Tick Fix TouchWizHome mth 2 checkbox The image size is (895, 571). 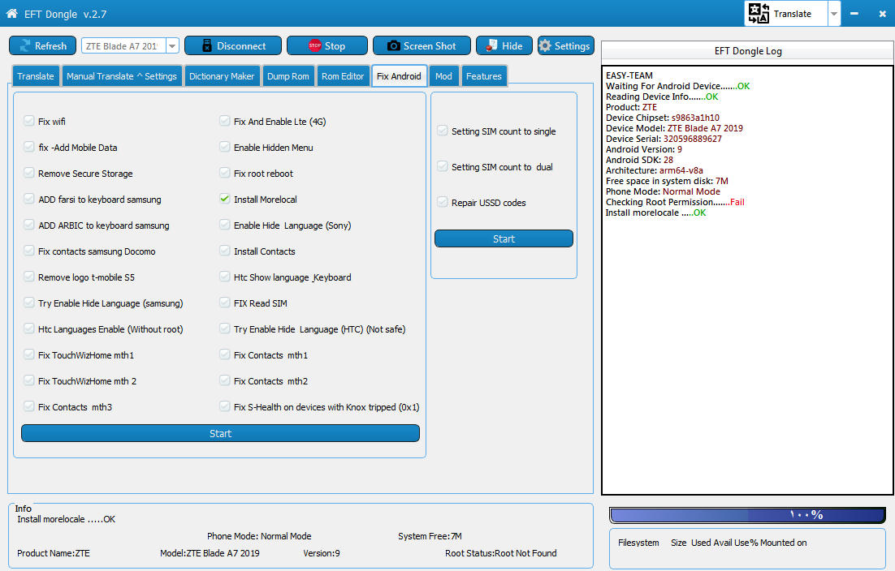point(29,380)
